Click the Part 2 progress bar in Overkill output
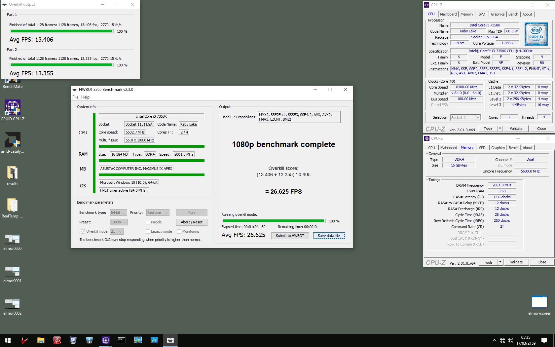Screen dimensions: 555x347 (61, 65)
